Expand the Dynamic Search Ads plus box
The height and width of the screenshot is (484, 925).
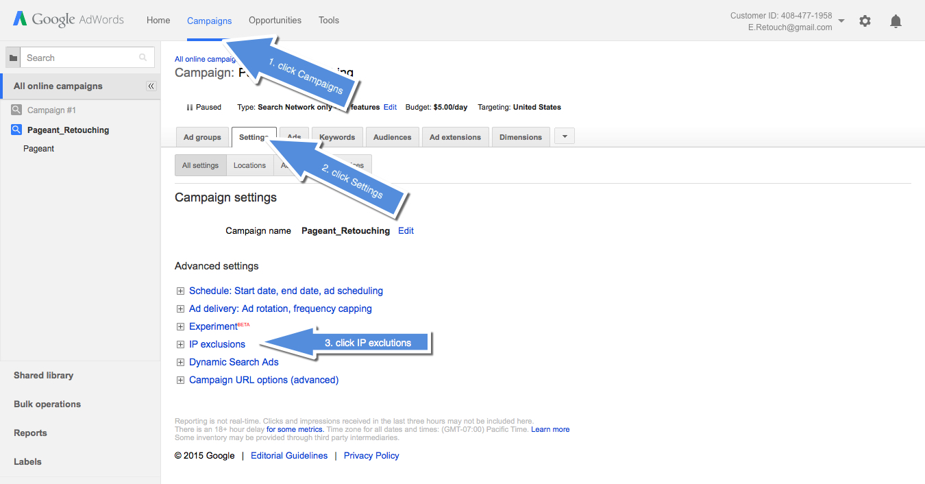tap(180, 362)
